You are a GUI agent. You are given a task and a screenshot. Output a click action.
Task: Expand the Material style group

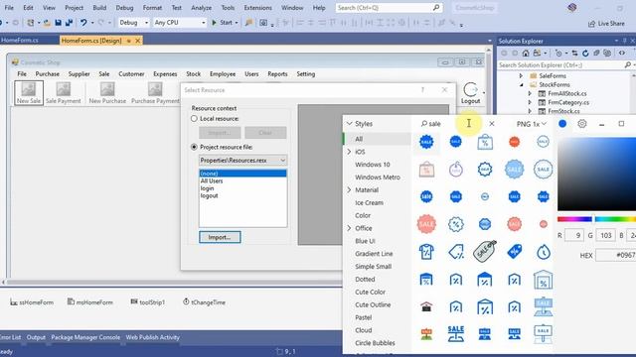click(349, 189)
